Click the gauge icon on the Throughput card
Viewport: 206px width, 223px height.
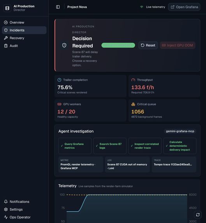pos(133,80)
